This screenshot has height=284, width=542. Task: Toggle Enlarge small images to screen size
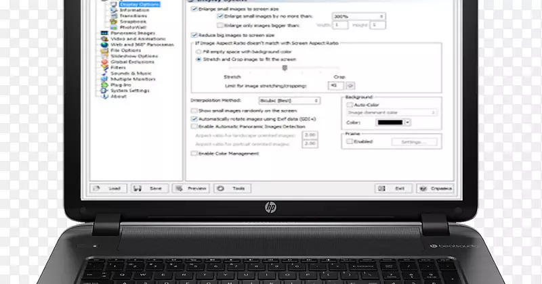pyautogui.click(x=194, y=9)
